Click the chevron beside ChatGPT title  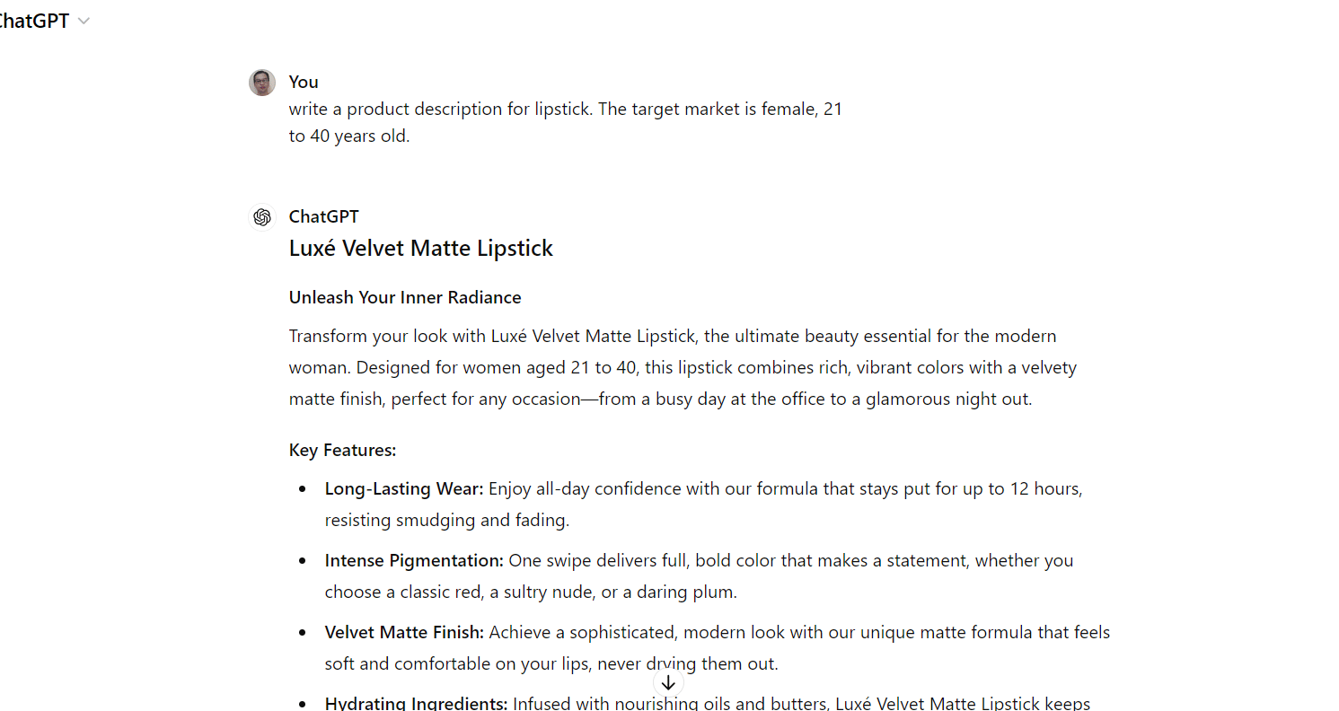click(84, 21)
